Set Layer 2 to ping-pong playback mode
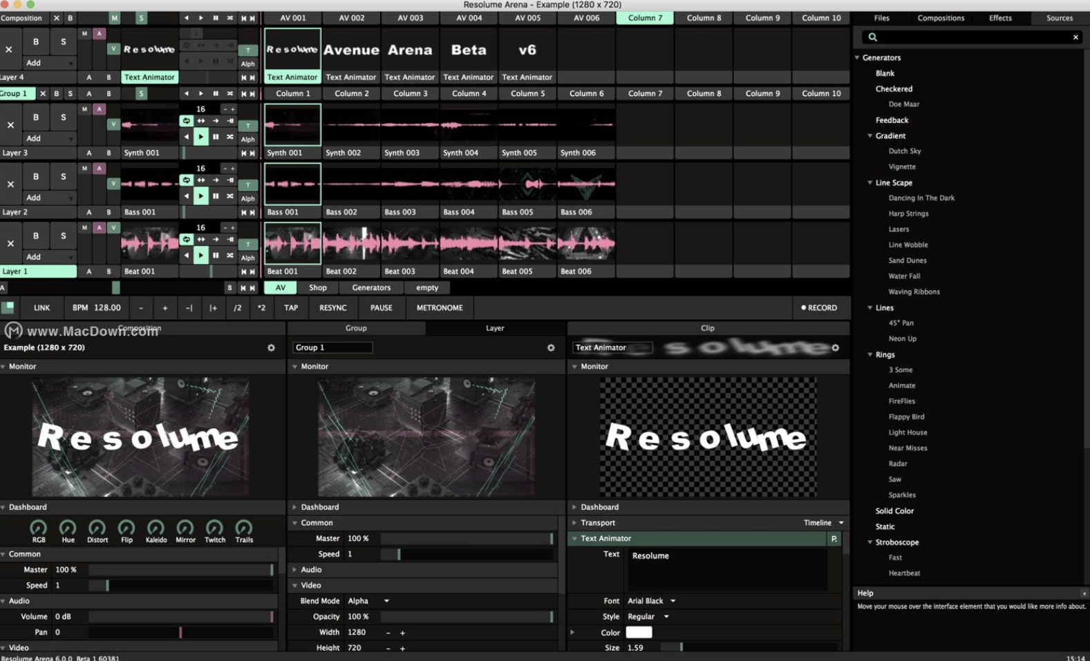1090x661 pixels. 201,180
